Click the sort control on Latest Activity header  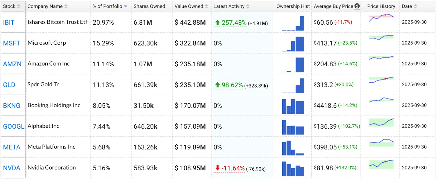pos(248,6)
